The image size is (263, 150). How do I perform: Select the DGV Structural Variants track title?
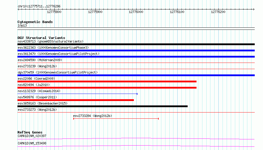[x=41, y=38]
